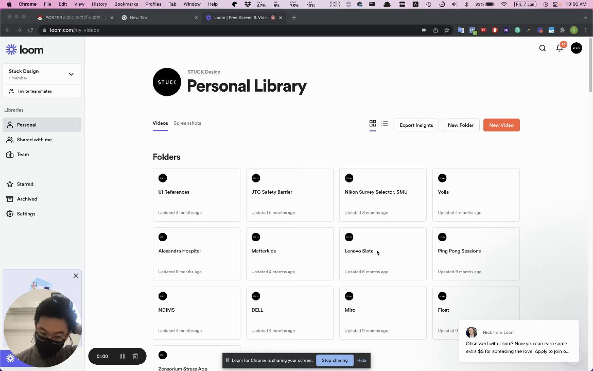
Task: Open the Apple menu
Action: tap(9, 4)
